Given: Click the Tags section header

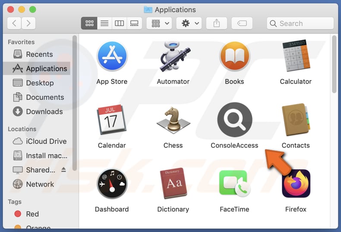Looking at the screenshot, I should pyautogui.click(x=15, y=202).
